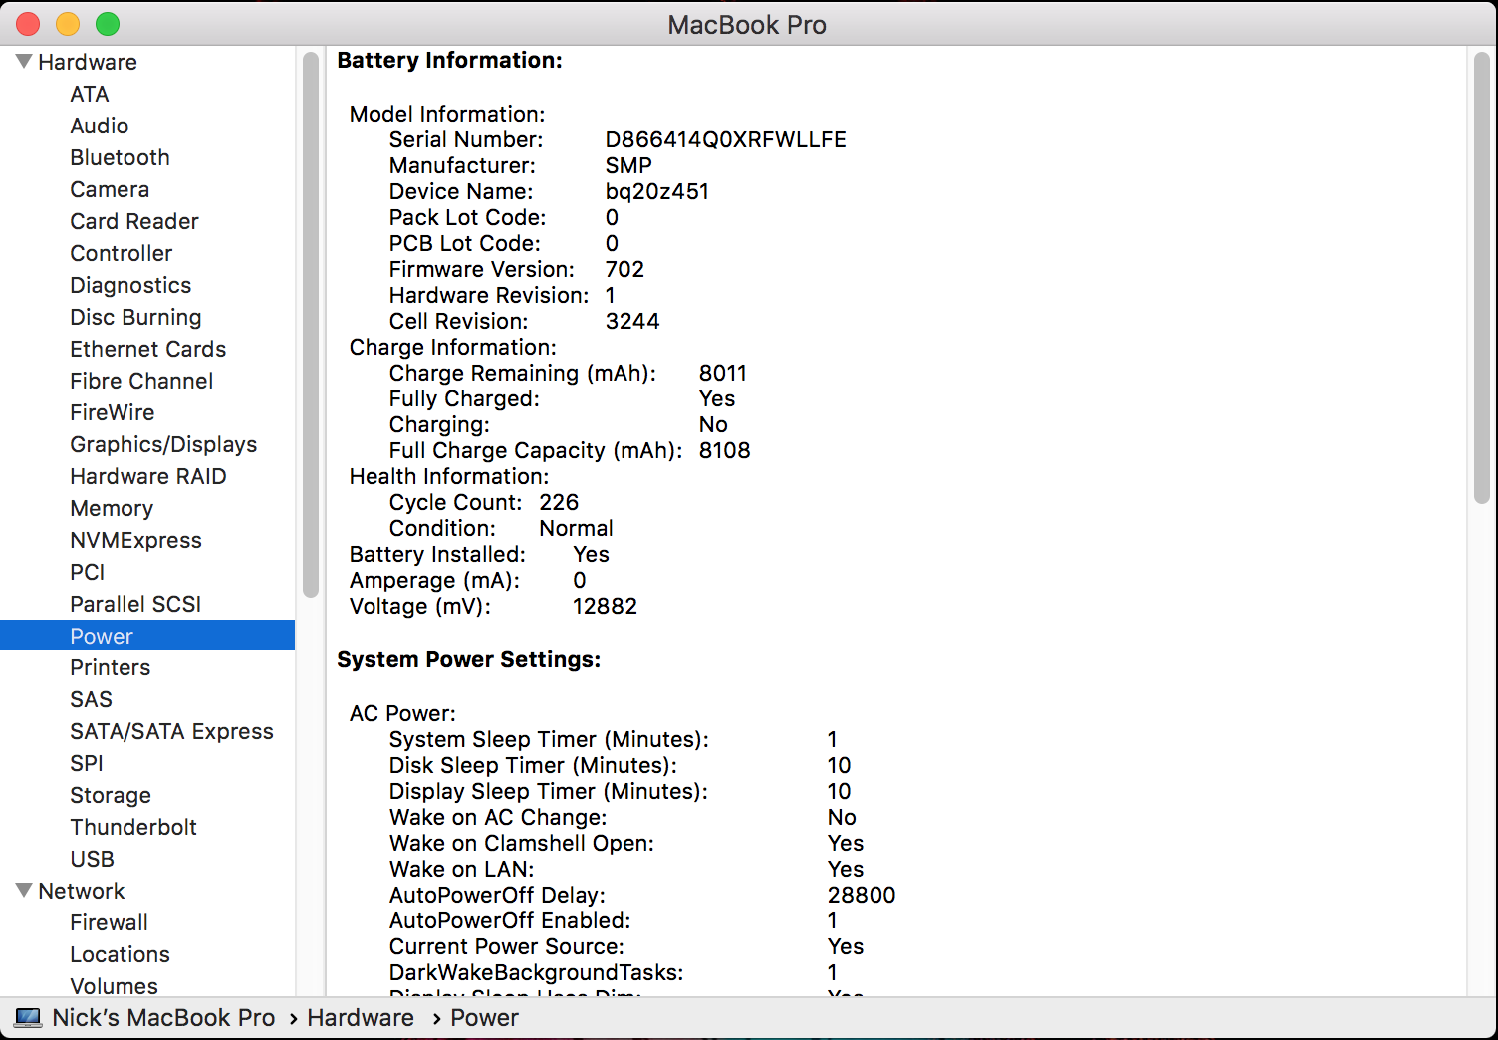1498x1040 pixels.
Task: Click Hardware in the bottom path bar
Action: (x=360, y=1018)
